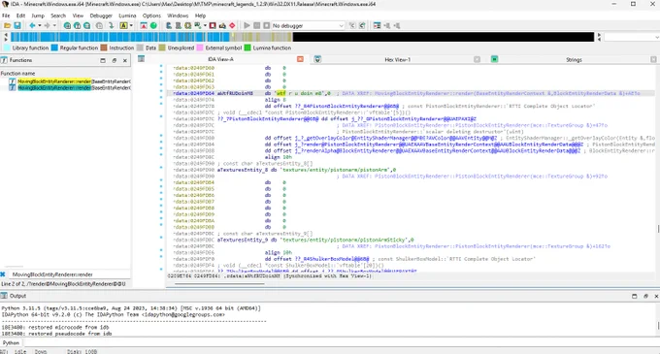Open the View menu
Viewport: 660px width, 354px height.
pyautogui.click(x=78, y=16)
